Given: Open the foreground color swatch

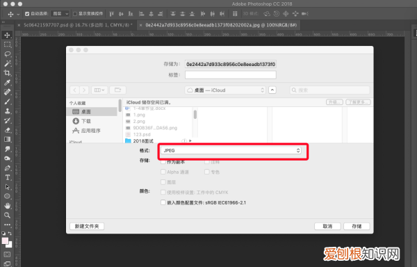Looking at the screenshot, I should coord(5,241).
